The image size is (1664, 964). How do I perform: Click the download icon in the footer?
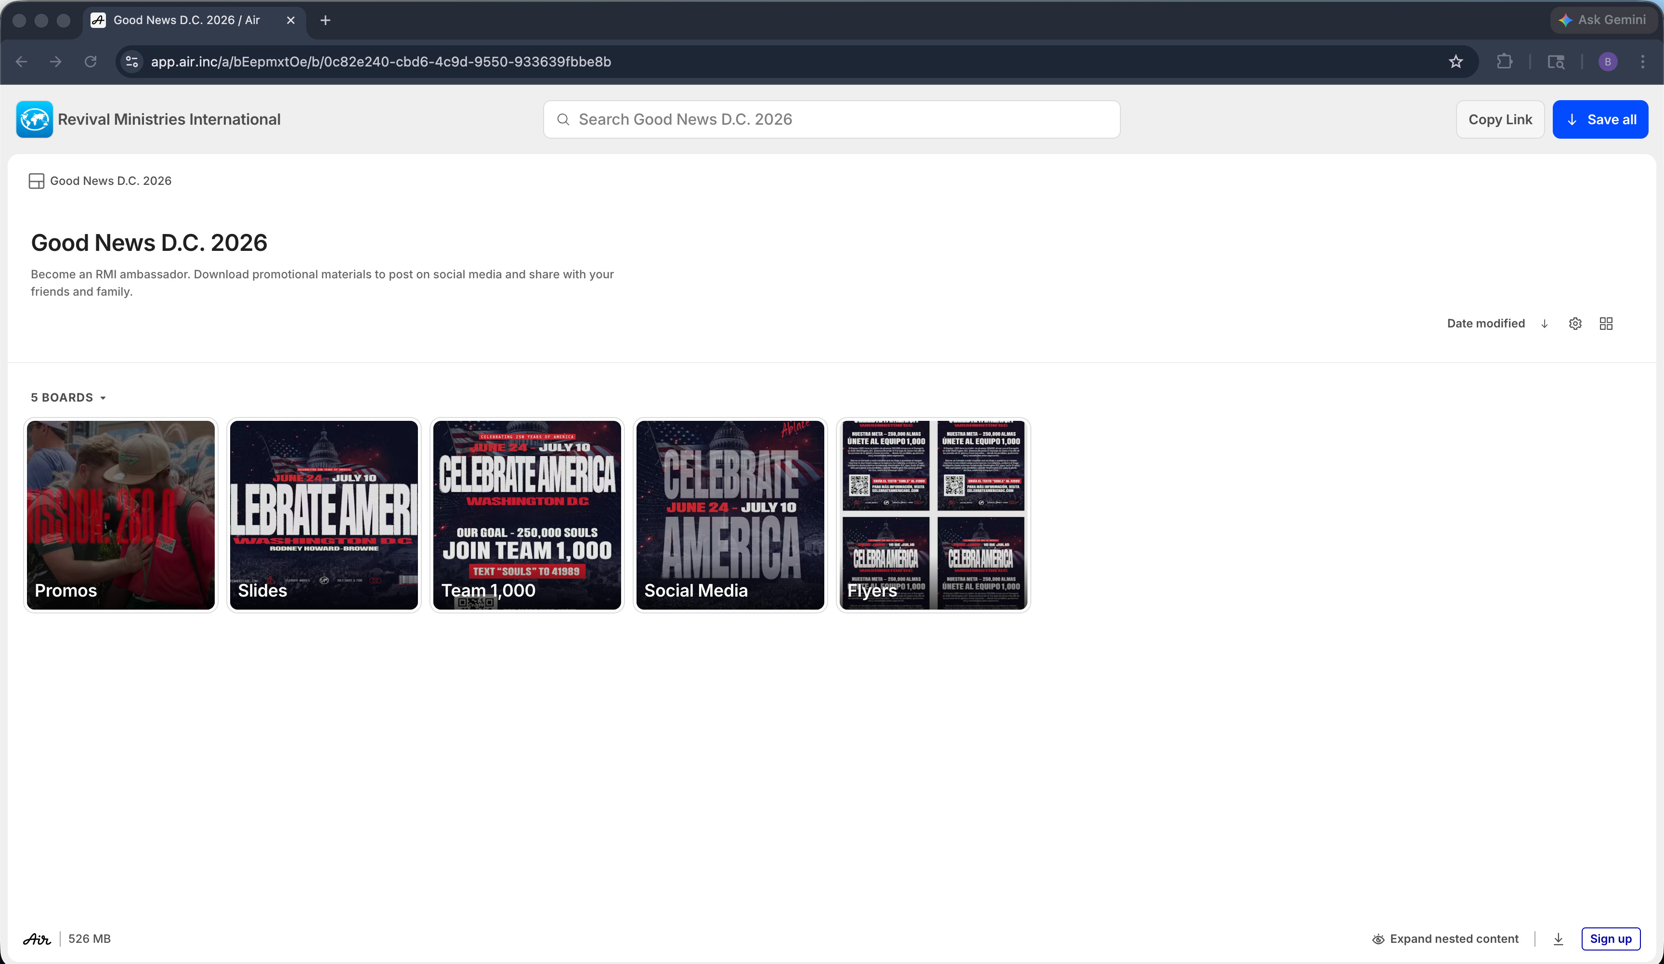(x=1559, y=939)
